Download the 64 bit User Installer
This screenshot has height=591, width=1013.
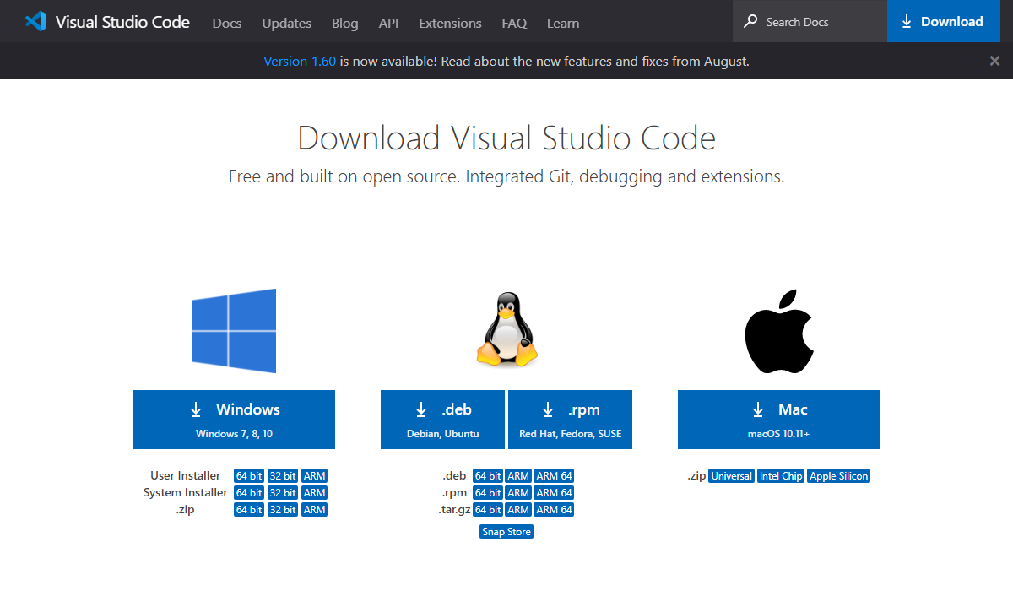tap(249, 475)
